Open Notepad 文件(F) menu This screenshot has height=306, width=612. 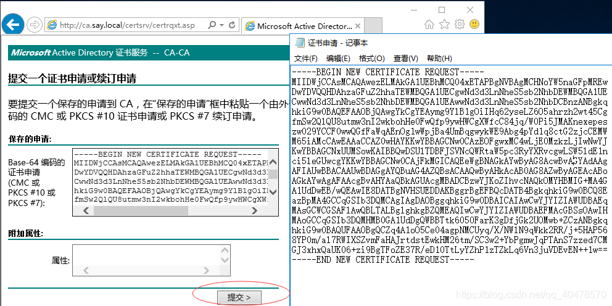point(305,59)
